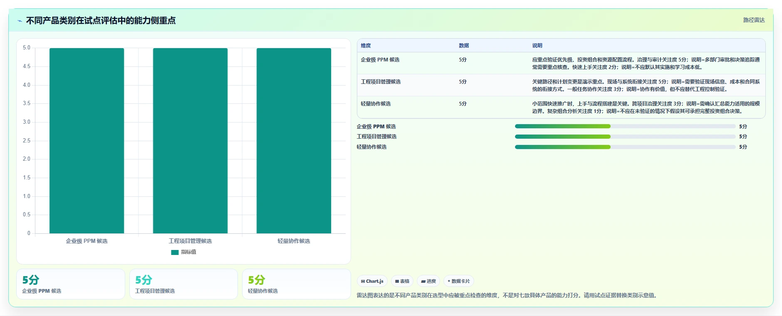Click the 说明 table column header
Image resolution: width=782 pixels, height=316 pixels.
click(x=537, y=46)
